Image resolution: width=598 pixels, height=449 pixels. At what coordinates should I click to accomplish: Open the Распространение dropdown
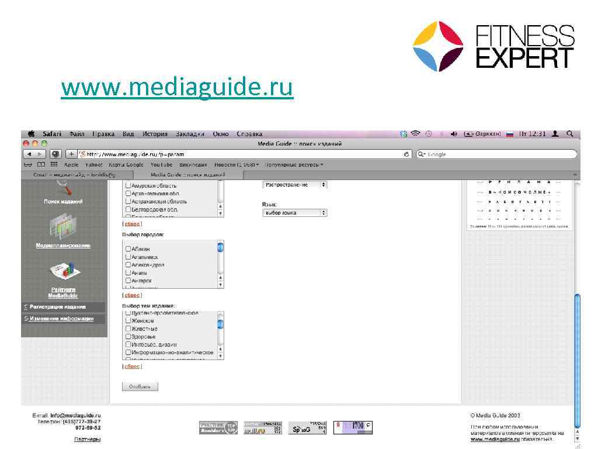(294, 184)
